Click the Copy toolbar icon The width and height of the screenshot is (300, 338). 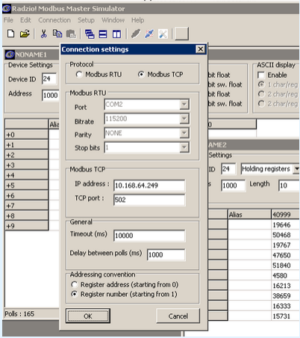[x=57, y=34]
